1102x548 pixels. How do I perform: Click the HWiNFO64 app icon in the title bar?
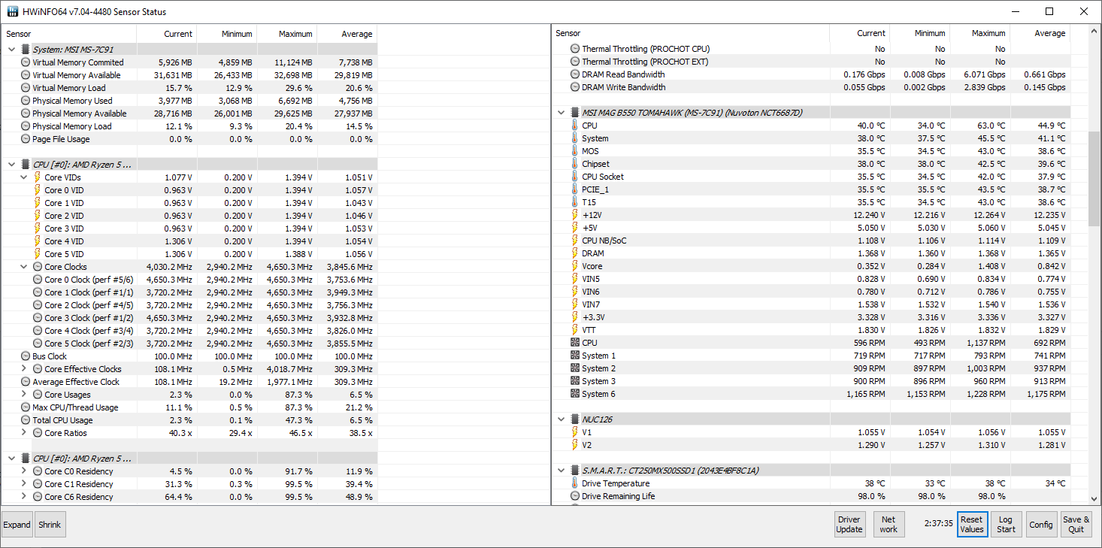pyautogui.click(x=13, y=11)
